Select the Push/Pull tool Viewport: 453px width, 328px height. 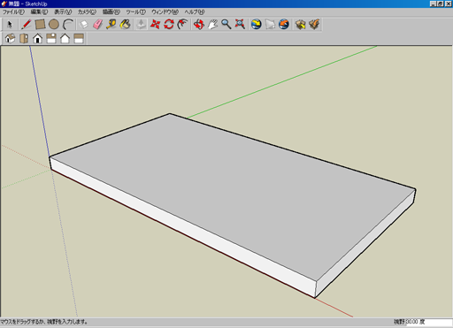142,24
